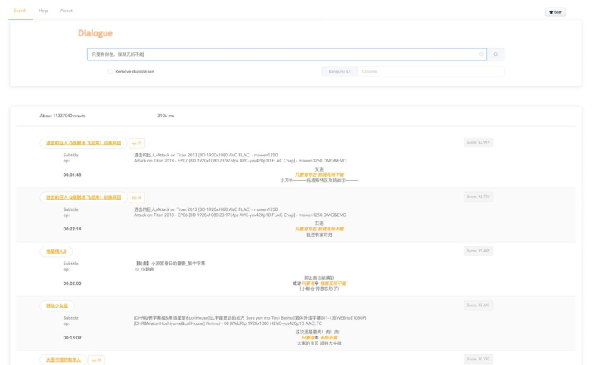Open the fourth result's title link
The image size is (605, 365).
coord(57,306)
